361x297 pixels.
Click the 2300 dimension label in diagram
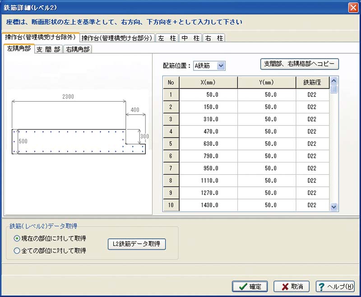tap(68, 97)
